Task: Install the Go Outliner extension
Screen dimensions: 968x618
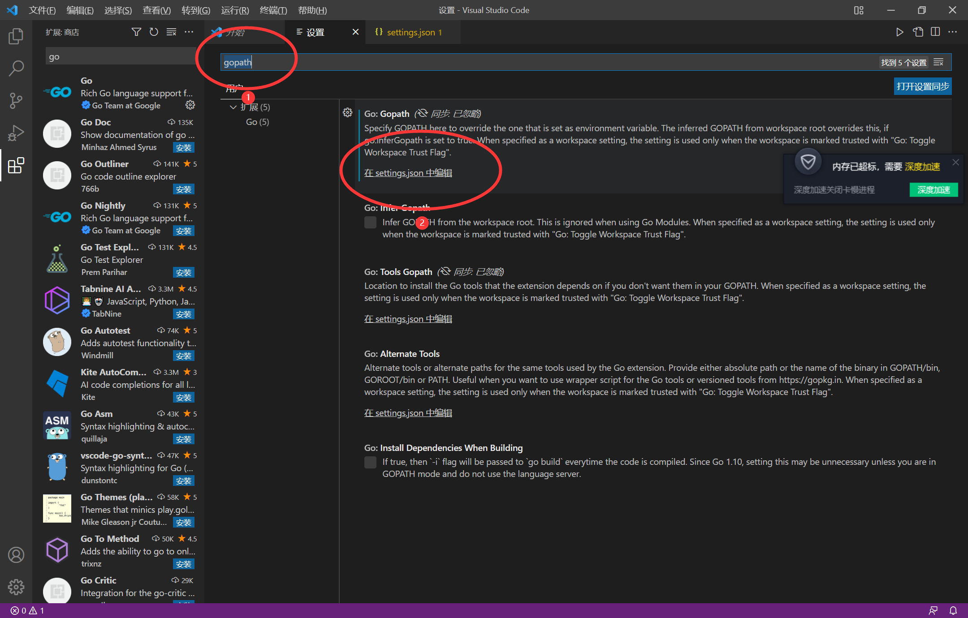Action: [184, 189]
